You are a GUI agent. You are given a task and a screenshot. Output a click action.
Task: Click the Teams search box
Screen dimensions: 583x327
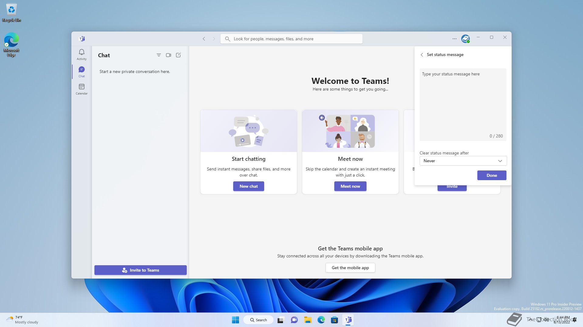(x=291, y=39)
